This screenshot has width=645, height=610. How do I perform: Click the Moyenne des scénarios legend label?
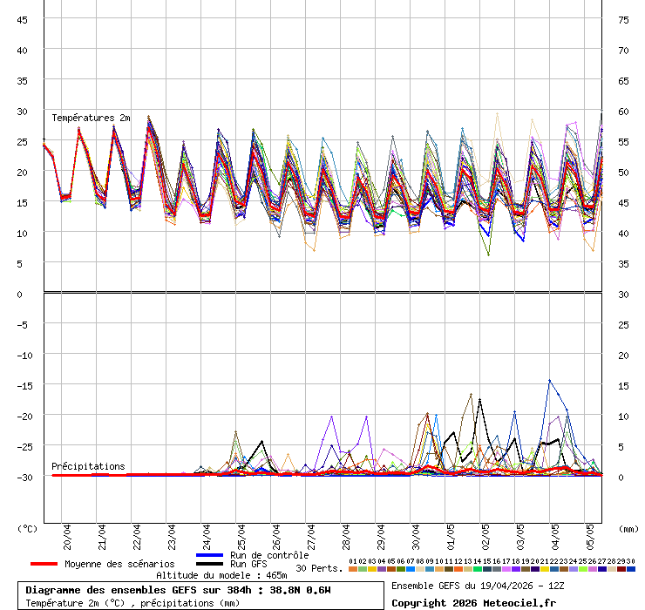tap(119, 564)
